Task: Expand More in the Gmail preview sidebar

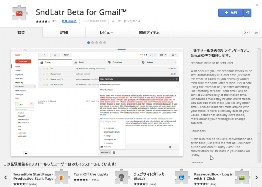Action: (x=18, y=98)
